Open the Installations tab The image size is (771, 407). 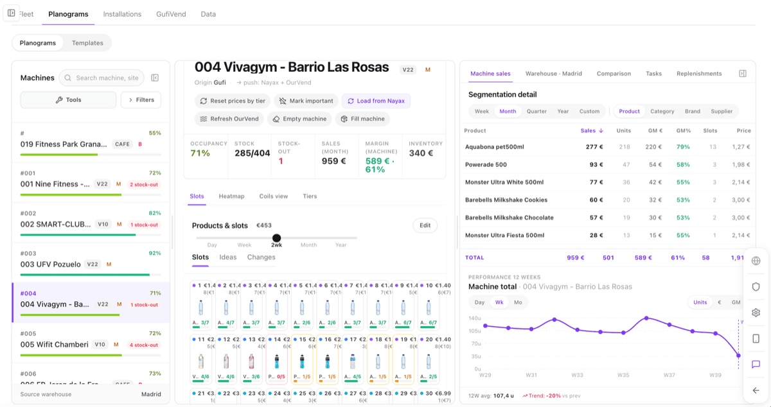[122, 14]
